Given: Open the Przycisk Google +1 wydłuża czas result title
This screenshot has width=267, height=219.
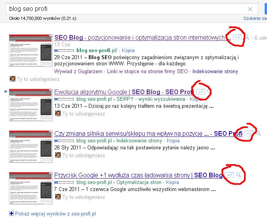Looking at the screenshot, I should click(138, 175).
